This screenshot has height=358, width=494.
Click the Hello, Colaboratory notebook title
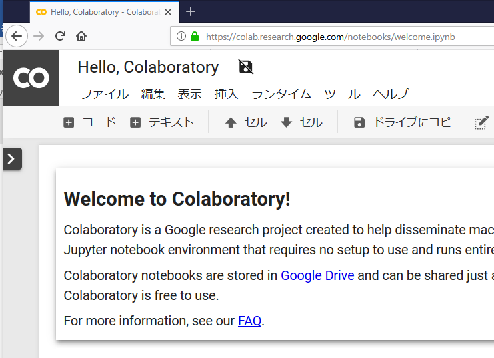click(x=148, y=67)
